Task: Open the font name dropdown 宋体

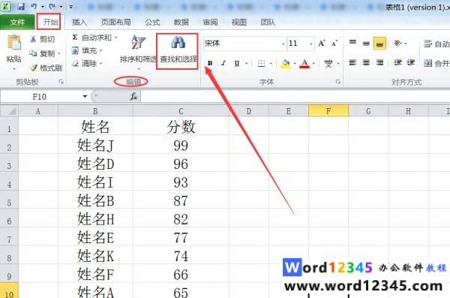Action: coord(283,44)
